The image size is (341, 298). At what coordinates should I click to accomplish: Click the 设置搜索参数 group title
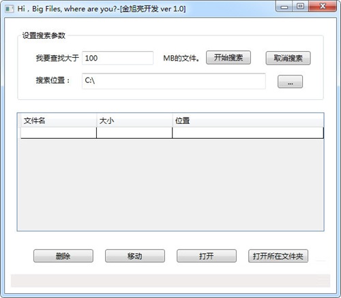44,35
